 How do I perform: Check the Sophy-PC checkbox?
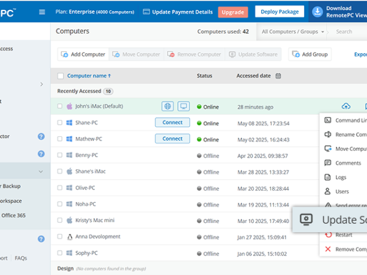(x=60, y=253)
